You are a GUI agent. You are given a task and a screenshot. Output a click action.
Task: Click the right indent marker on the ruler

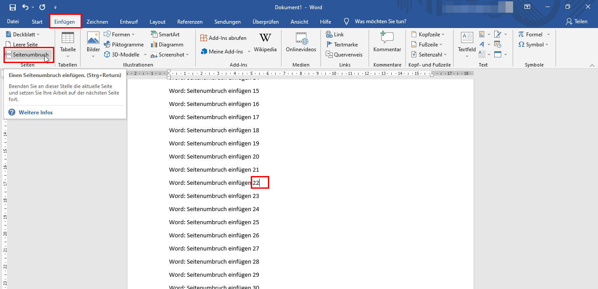pos(432,75)
